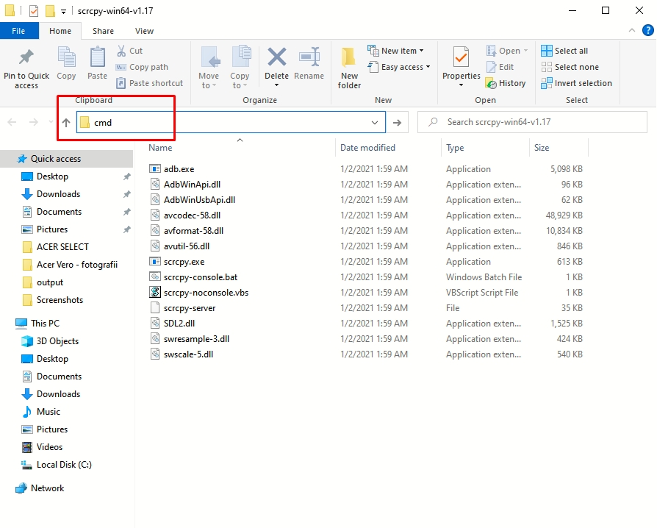Open the Easy access dropdown

[x=399, y=67]
